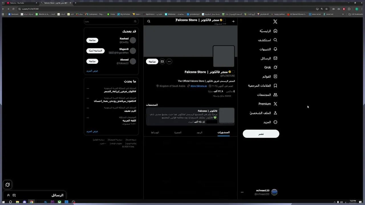Select the الردود (Replies) tab
This screenshot has width=365, height=205.
click(199, 132)
